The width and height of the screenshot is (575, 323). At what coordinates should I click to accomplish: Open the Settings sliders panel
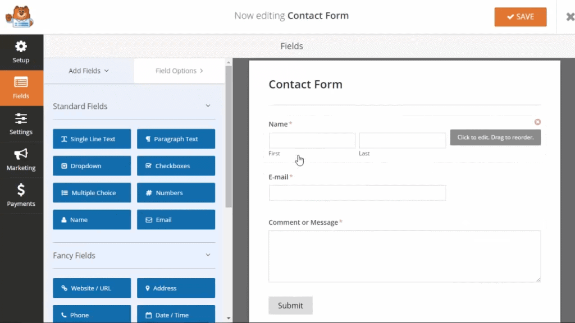point(21,123)
